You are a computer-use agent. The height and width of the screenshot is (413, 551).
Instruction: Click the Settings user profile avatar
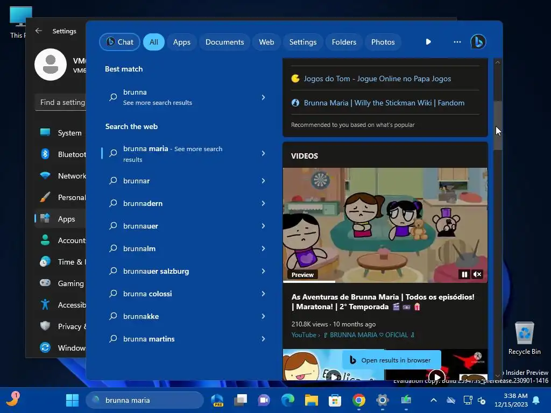(51, 65)
